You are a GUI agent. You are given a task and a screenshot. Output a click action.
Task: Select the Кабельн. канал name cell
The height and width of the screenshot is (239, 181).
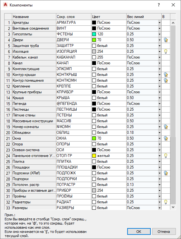[34, 57]
